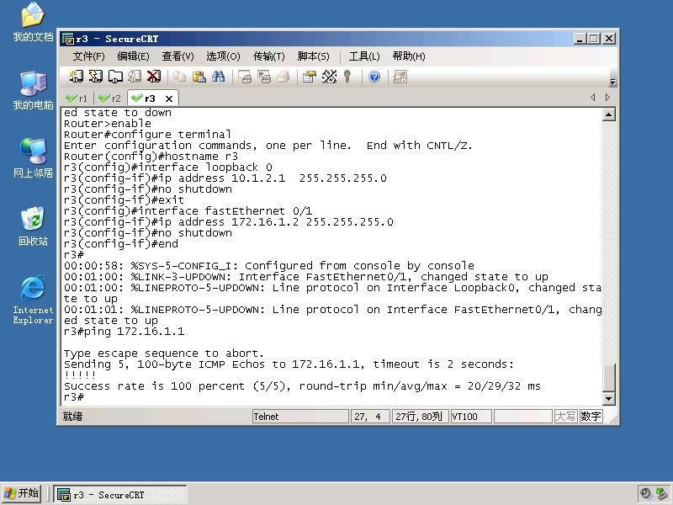The width and height of the screenshot is (673, 505).
Task: Click the Print Selection icon
Action: coord(264,77)
